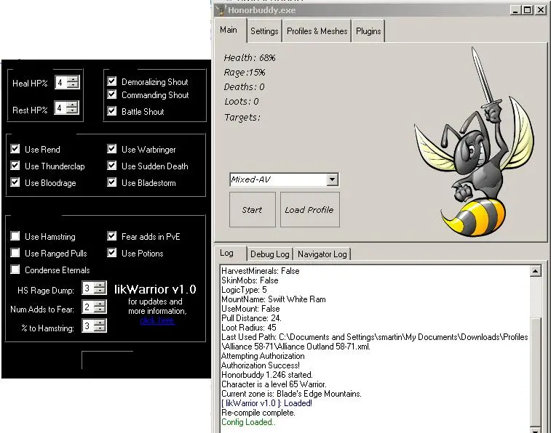Select the Log tab
The height and width of the screenshot is (433, 551).
(230, 253)
